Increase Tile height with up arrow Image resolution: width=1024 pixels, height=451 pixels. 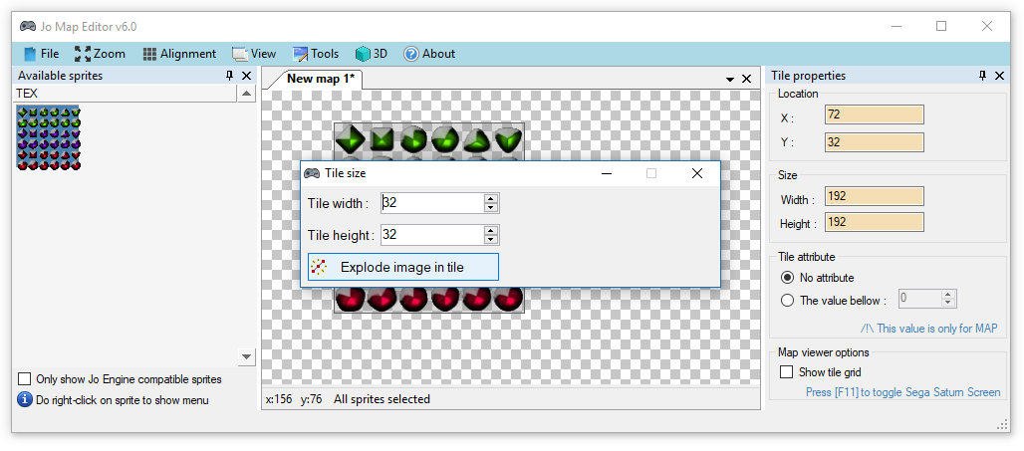coord(491,230)
